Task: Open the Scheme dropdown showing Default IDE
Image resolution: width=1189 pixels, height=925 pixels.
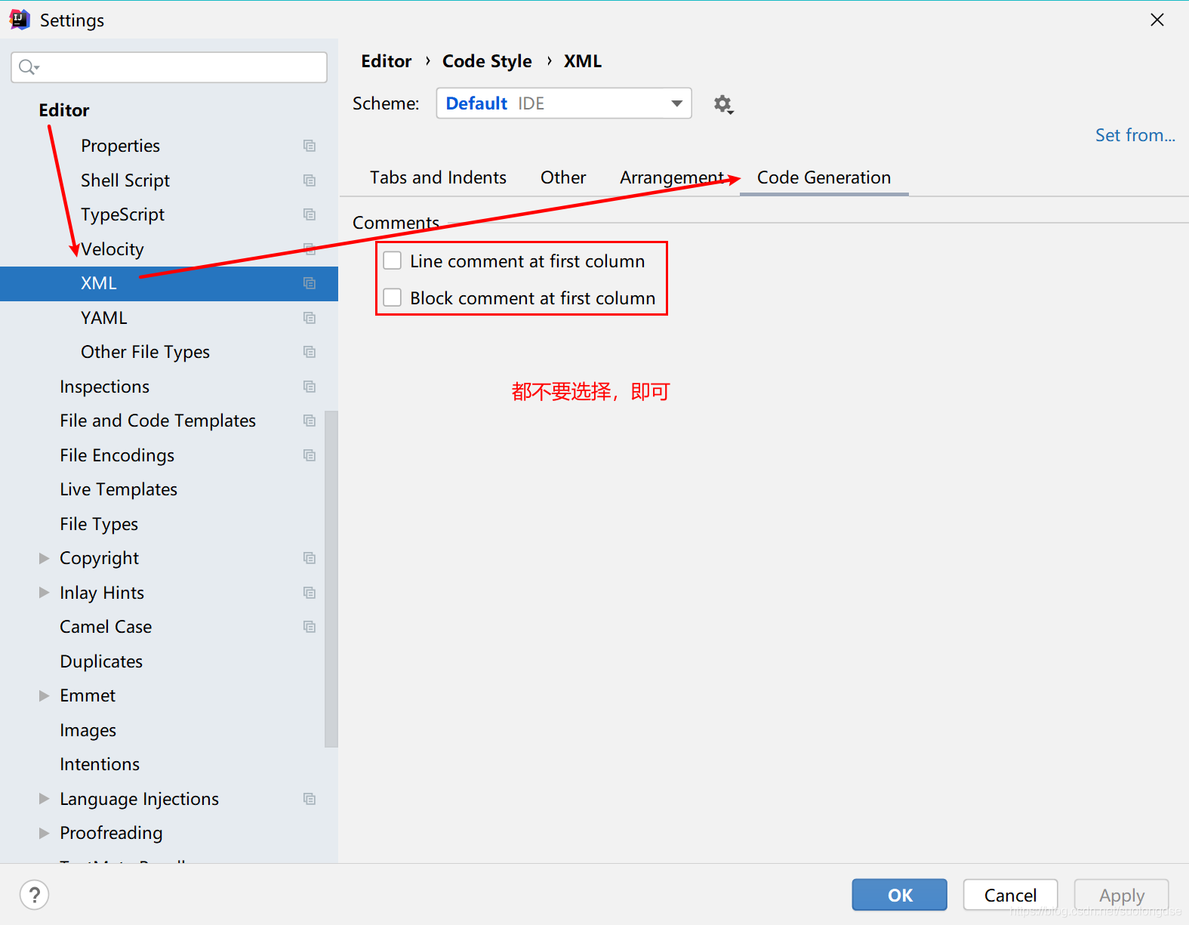Action: pos(564,103)
